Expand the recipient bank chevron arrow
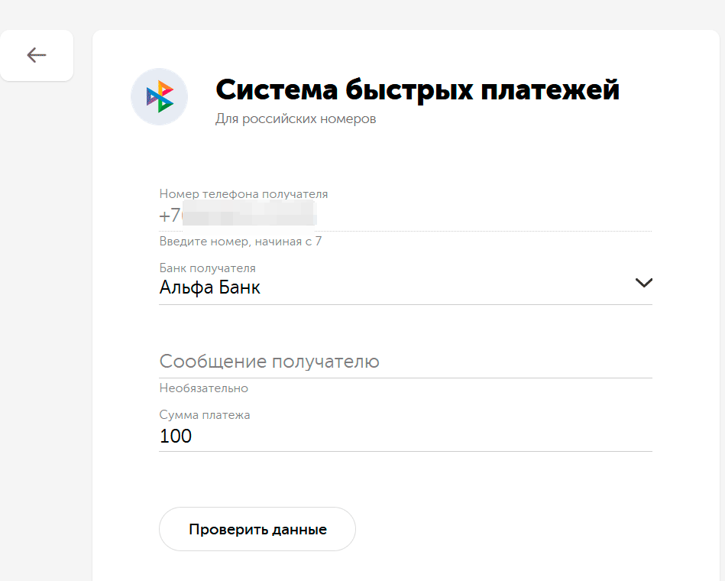This screenshot has width=725, height=581. (x=643, y=283)
